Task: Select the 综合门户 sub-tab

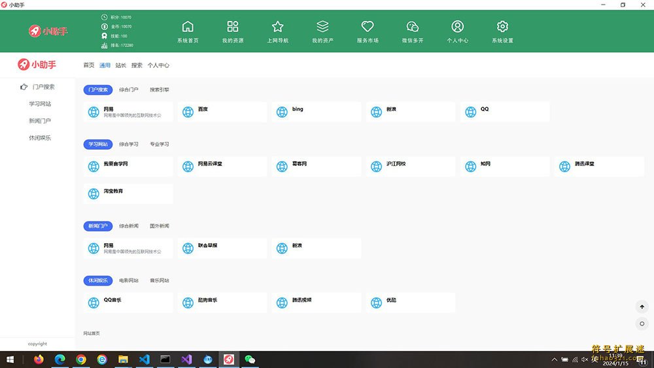Action: pos(129,90)
